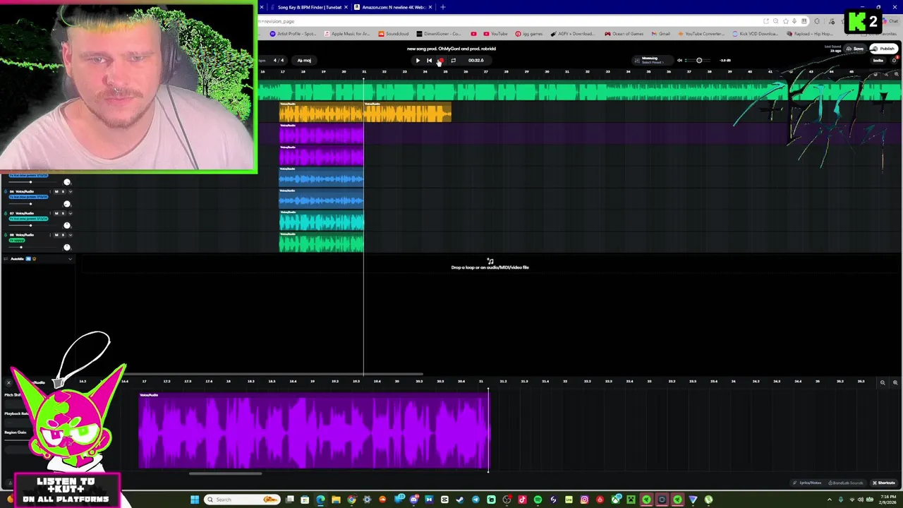Screen dimensions: 903x508
Task: Expand track 06 options chevron
Action: tap(71, 191)
